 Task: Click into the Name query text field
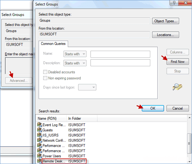120,54
